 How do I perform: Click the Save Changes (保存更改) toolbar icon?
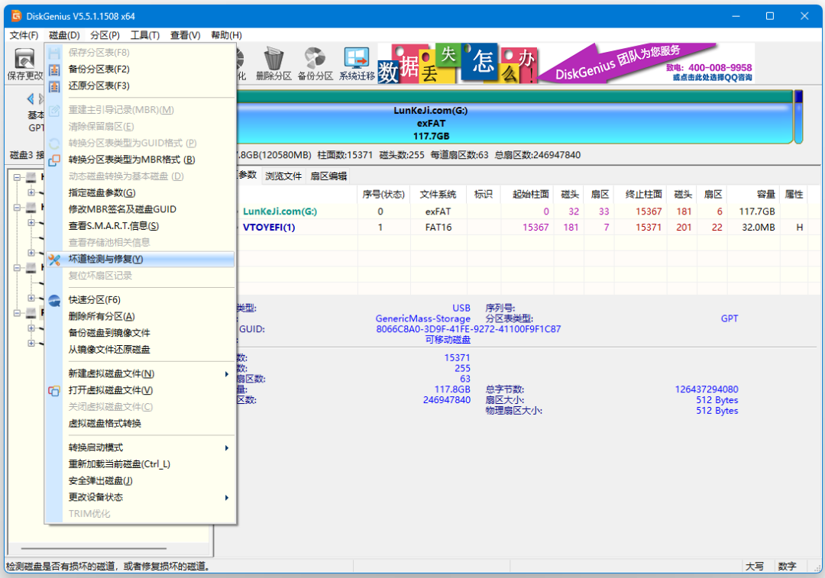click(25, 60)
